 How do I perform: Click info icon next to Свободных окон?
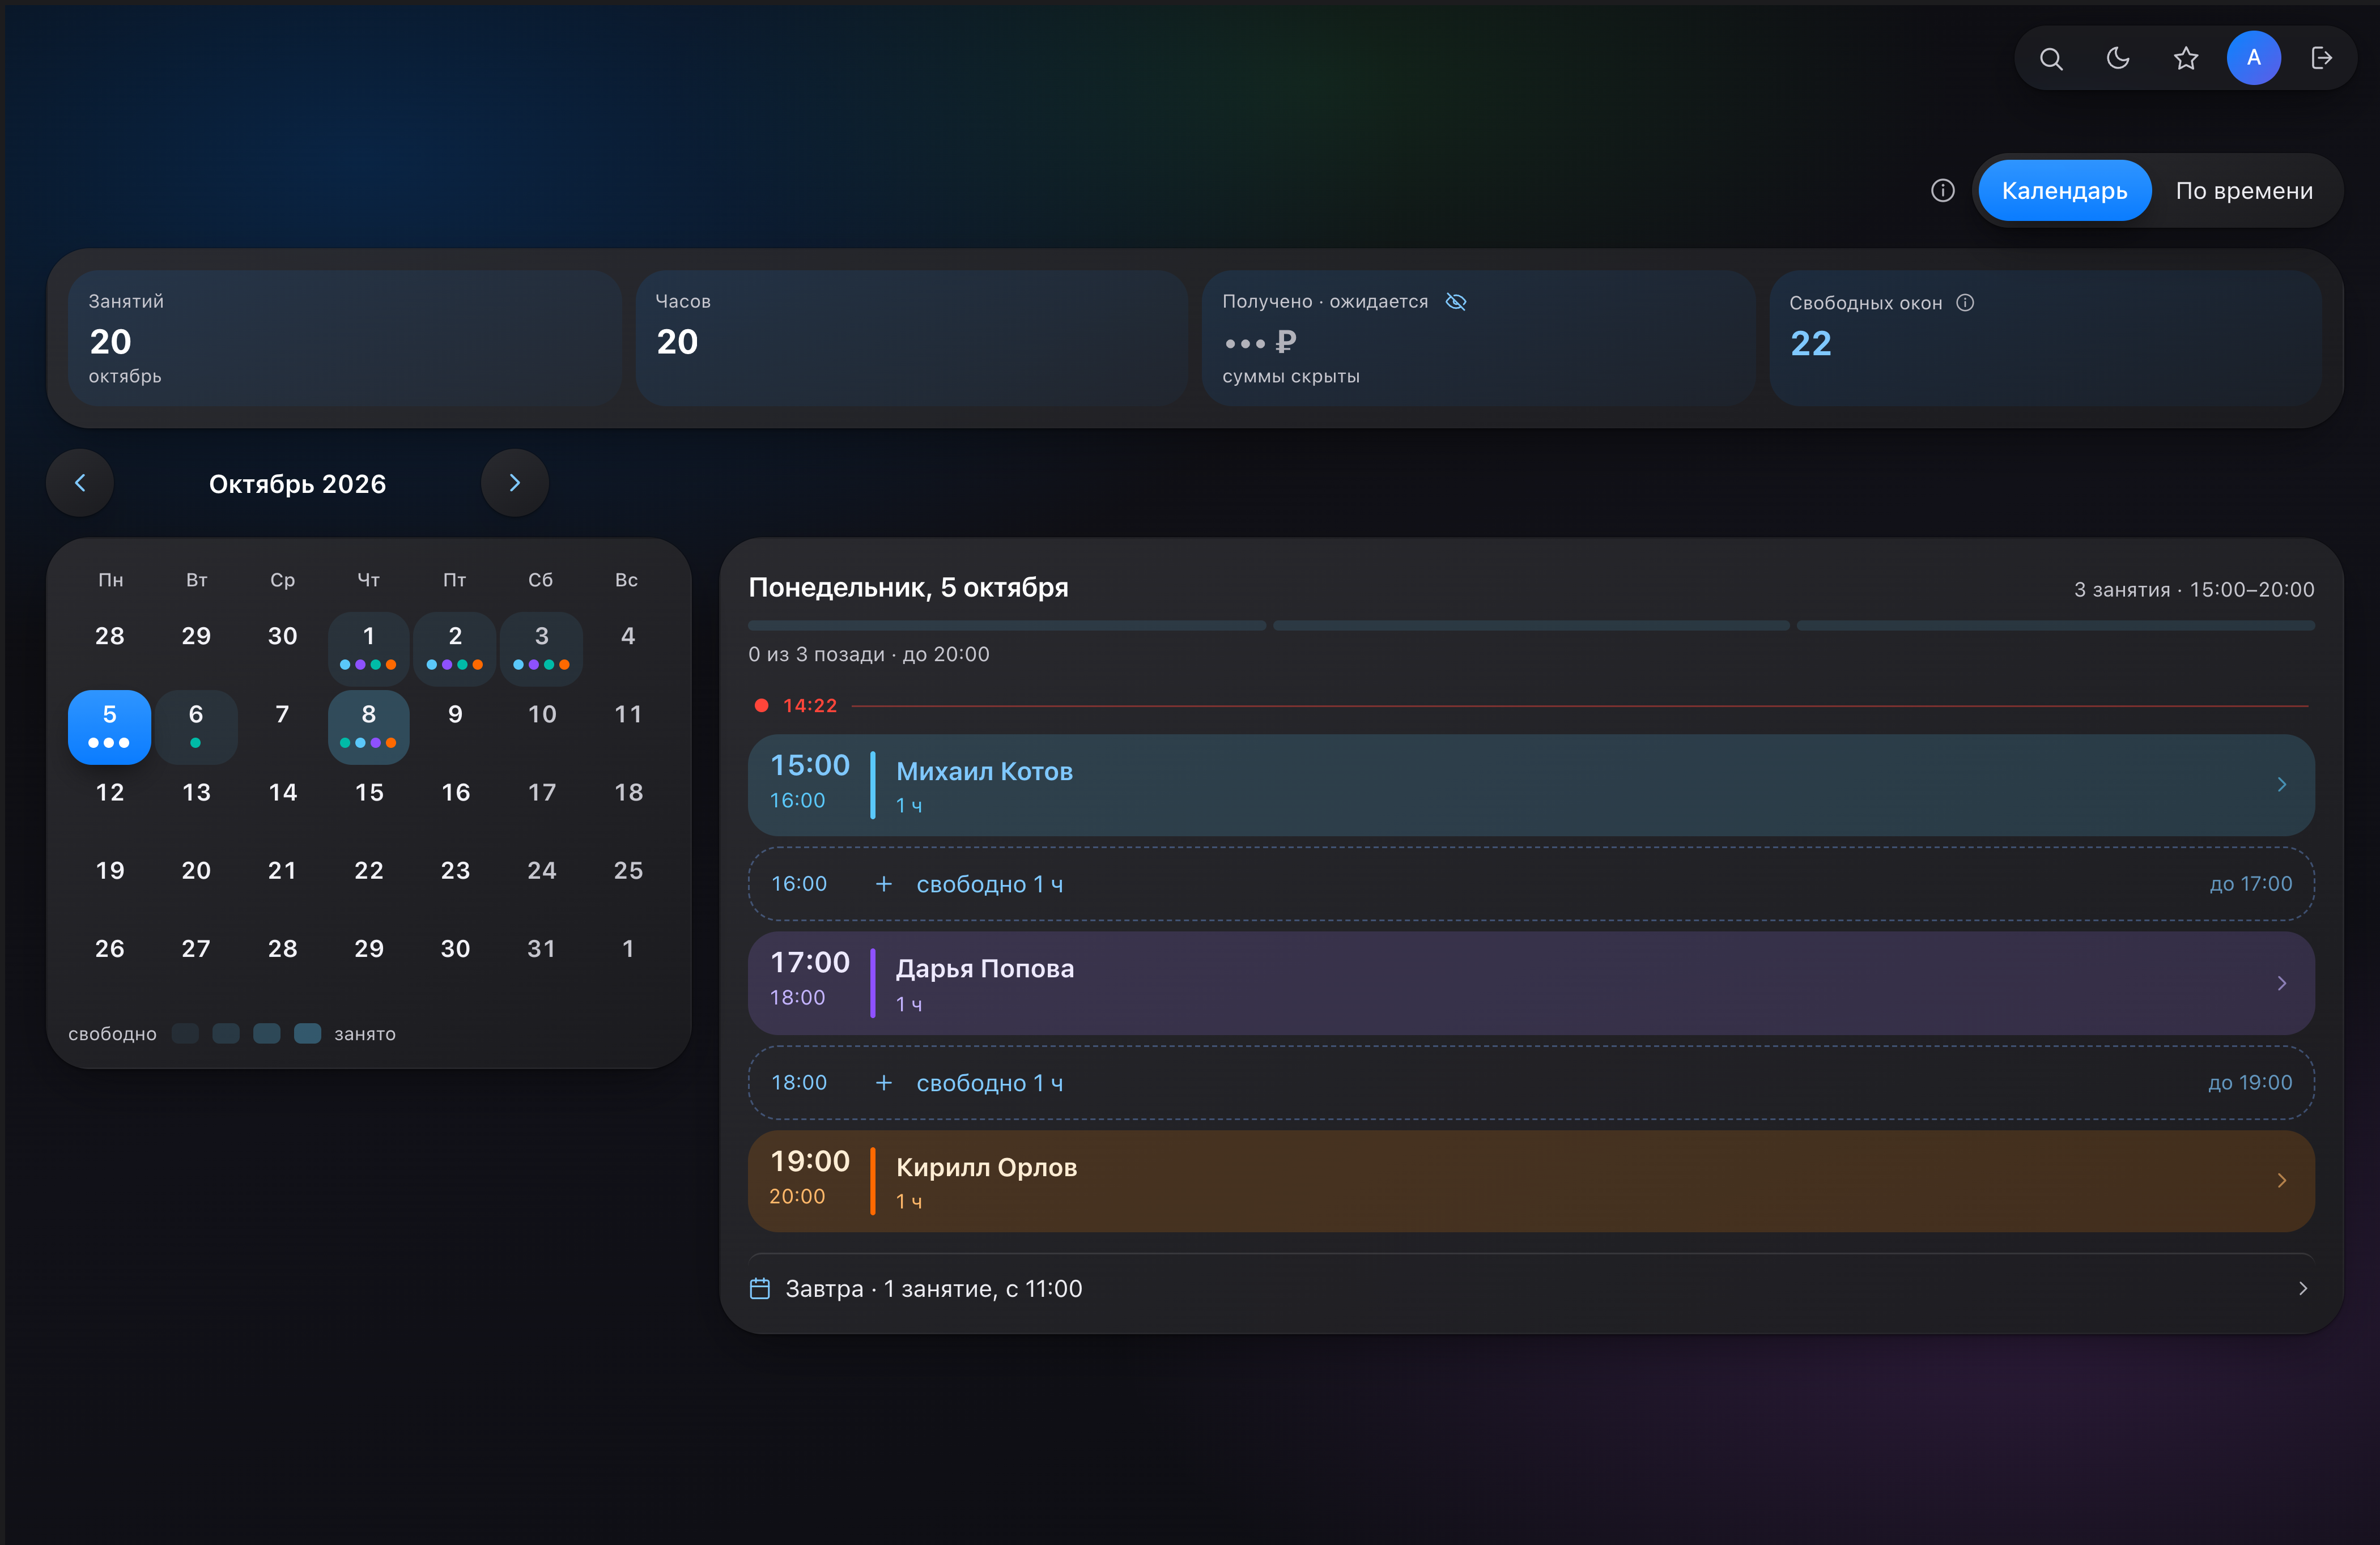(x=1965, y=302)
